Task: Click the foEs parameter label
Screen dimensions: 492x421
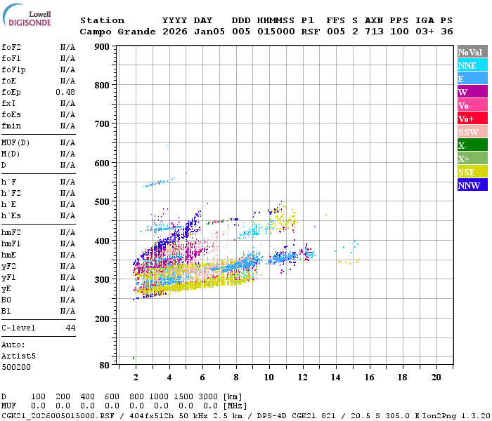Action: coord(11,114)
